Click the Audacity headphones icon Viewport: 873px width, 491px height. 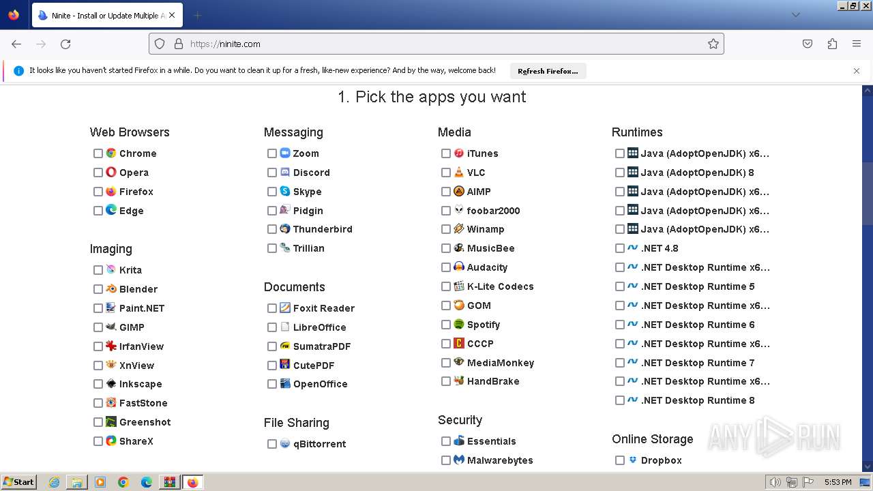pyautogui.click(x=459, y=267)
